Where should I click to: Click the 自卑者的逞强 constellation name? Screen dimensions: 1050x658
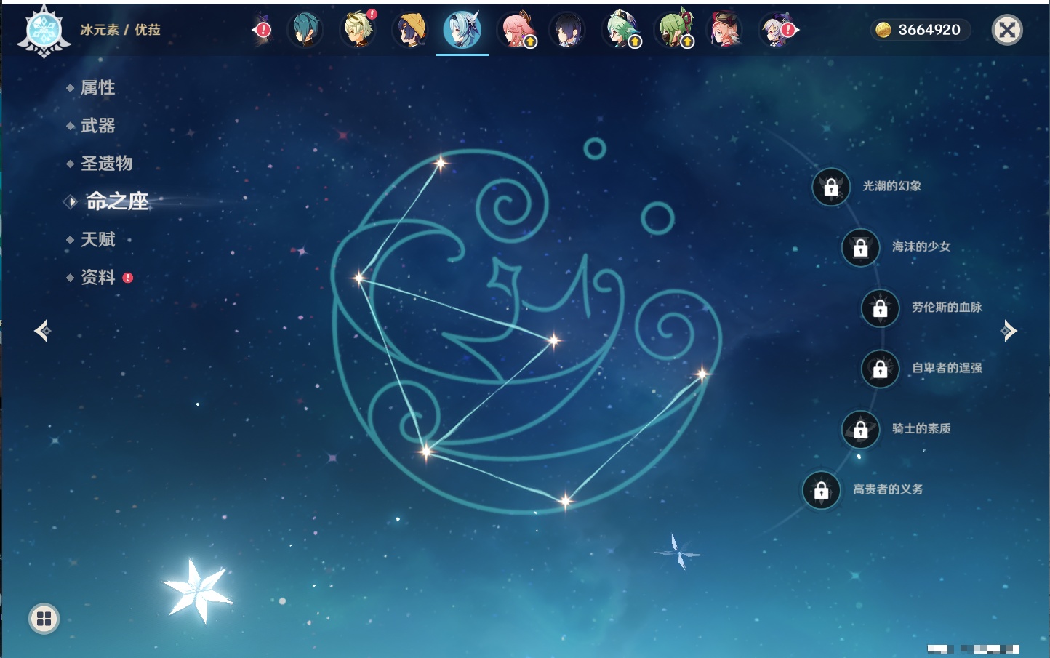(947, 368)
